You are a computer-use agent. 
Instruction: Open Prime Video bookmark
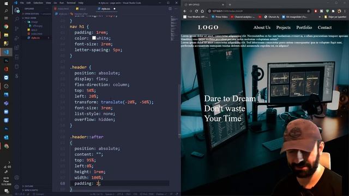tap(220, 17)
